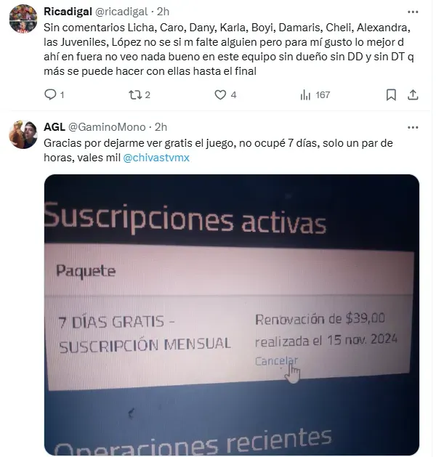Viewport: 436px width, 457px height.
Task: Click the @GaminoMono handle
Action: point(107,127)
